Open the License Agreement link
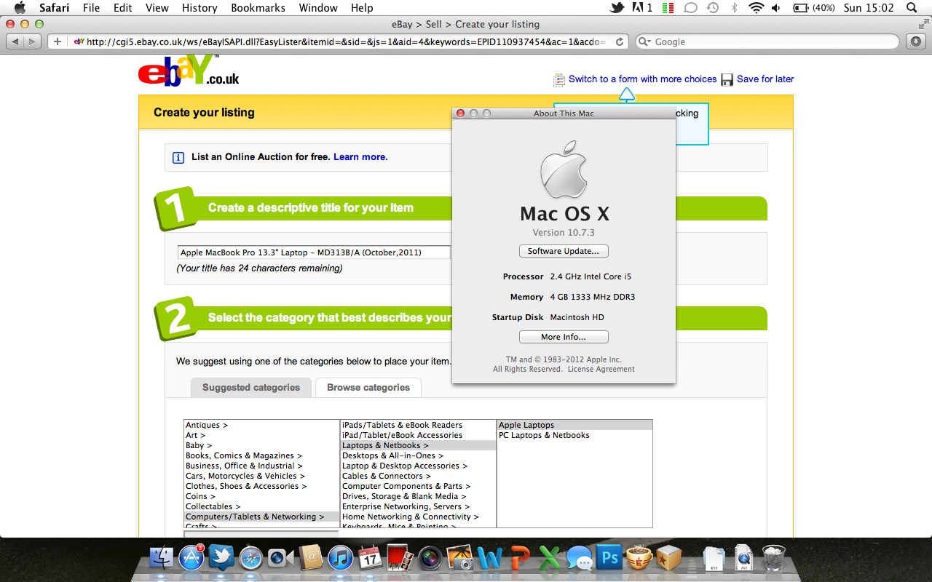Viewport: 932px width, 582px height. (601, 369)
